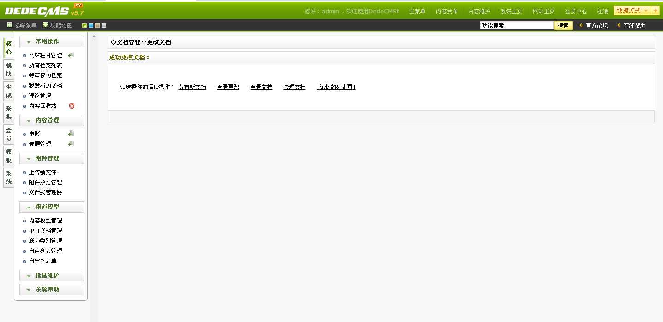Go to 系统主页 in top navigation

click(512, 12)
